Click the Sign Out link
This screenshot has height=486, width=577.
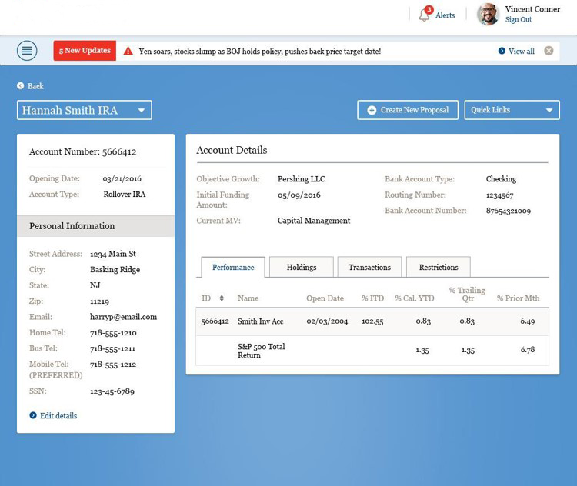518,20
